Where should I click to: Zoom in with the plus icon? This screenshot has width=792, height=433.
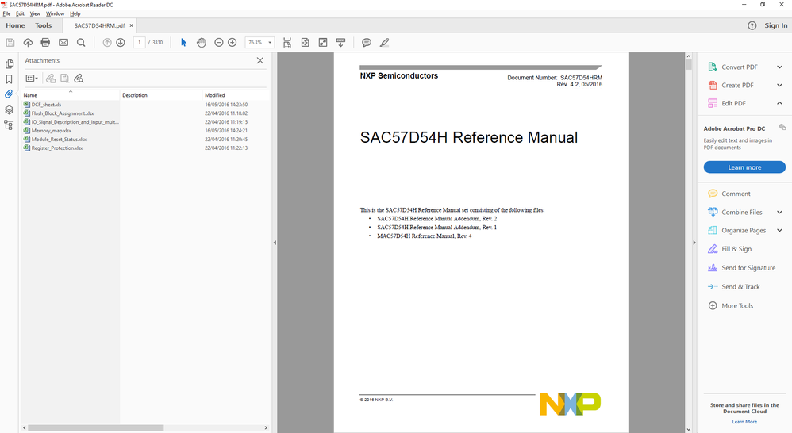tap(233, 43)
